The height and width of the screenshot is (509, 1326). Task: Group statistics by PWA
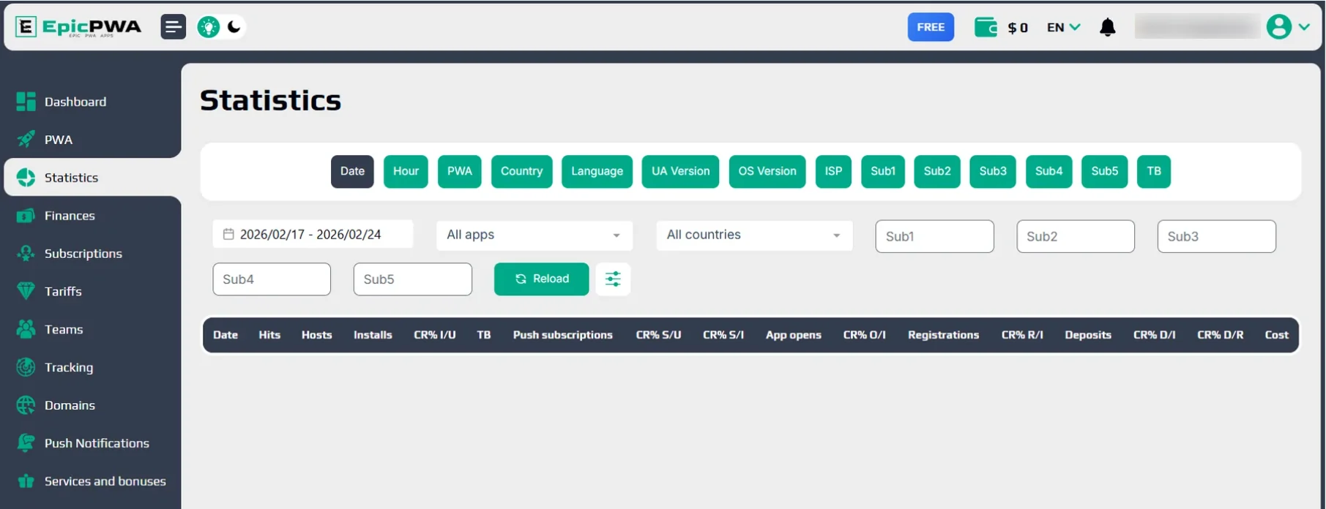pos(460,171)
